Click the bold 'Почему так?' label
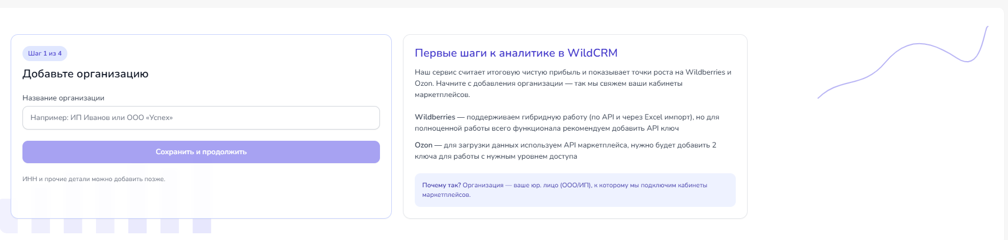The height and width of the screenshot is (240, 1008). pyautogui.click(x=441, y=185)
